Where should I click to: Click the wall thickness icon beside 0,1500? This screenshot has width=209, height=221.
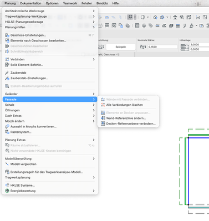pyautogui.click(x=143, y=47)
